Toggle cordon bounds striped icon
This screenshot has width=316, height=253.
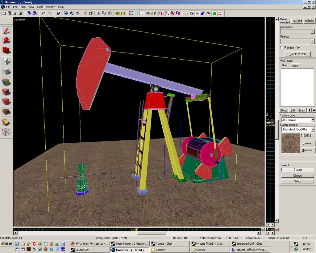click(x=118, y=14)
